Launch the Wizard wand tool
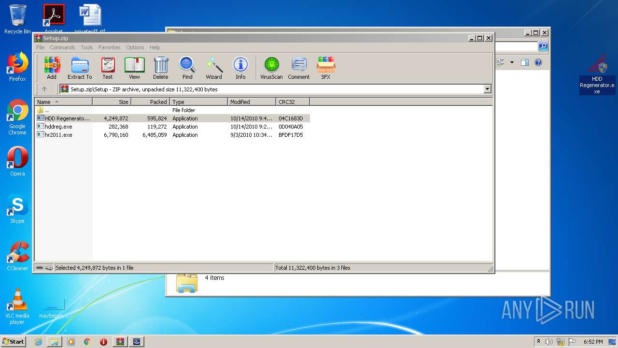618x348 pixels. pyautogui.click(x=214, y=68)
